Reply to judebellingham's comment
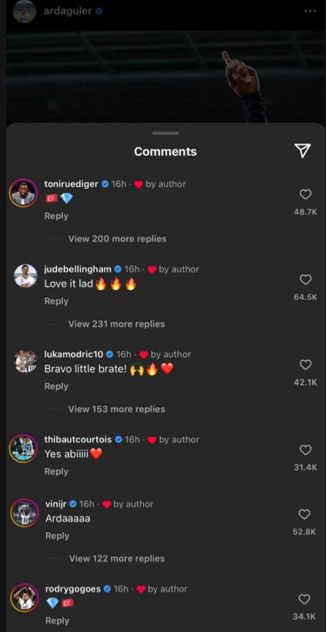326x632 pixels. (x=56, y=301)
